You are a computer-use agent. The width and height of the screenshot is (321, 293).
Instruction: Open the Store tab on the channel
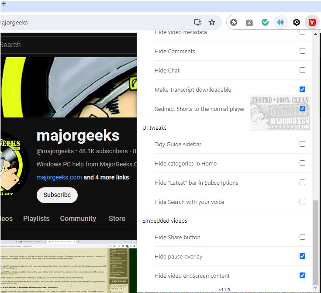tap(117, 218)
